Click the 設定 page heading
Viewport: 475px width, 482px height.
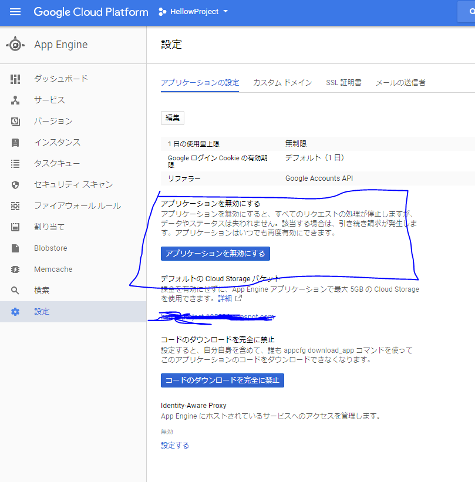(171, 45)
